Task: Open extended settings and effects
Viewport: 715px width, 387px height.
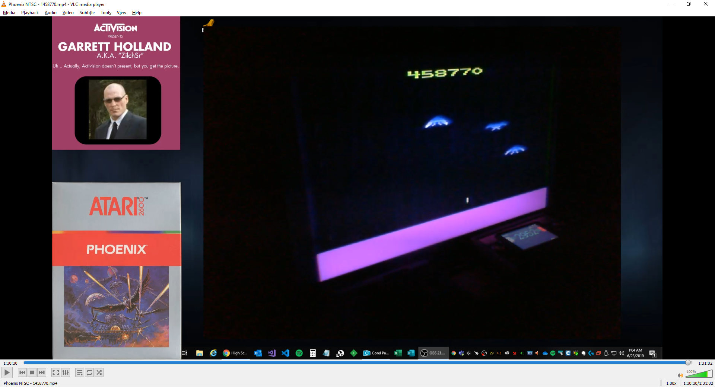Action: coord(66,372)
